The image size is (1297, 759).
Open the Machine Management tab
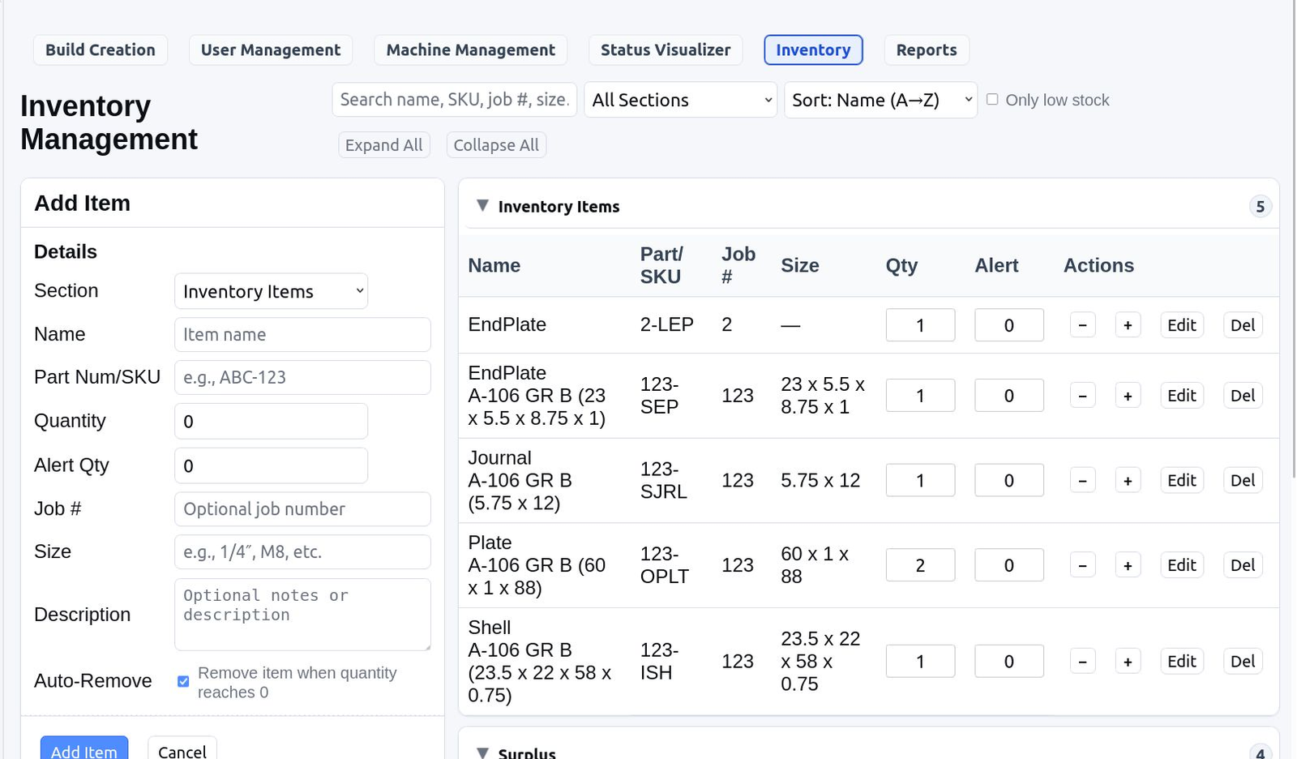[x=470, y=49]
